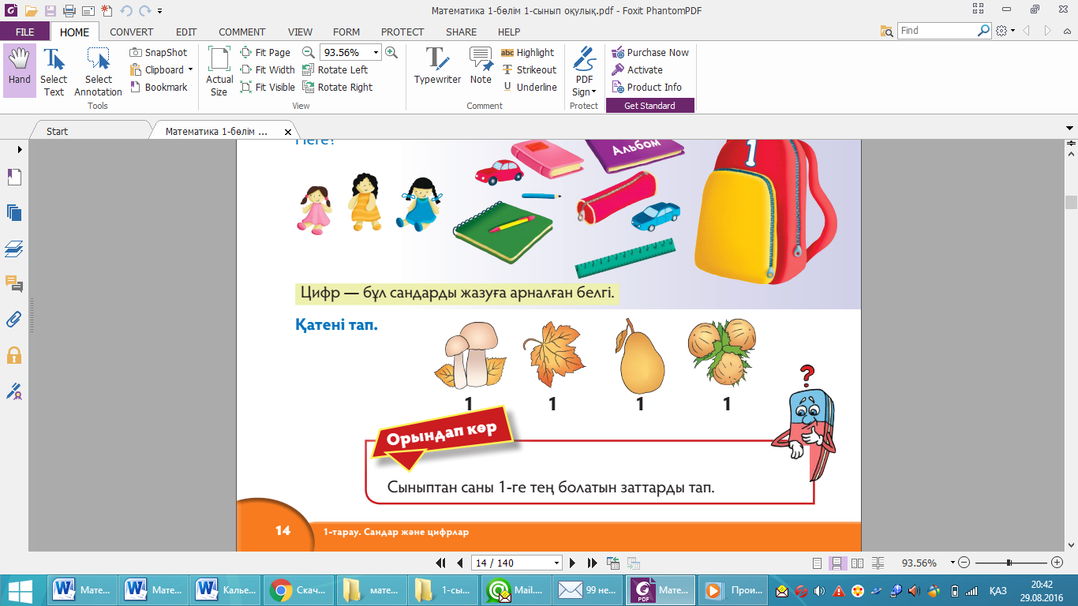1078x606 pixels.
Task: Take a SnapShot of the page
Action: point(159,52)
